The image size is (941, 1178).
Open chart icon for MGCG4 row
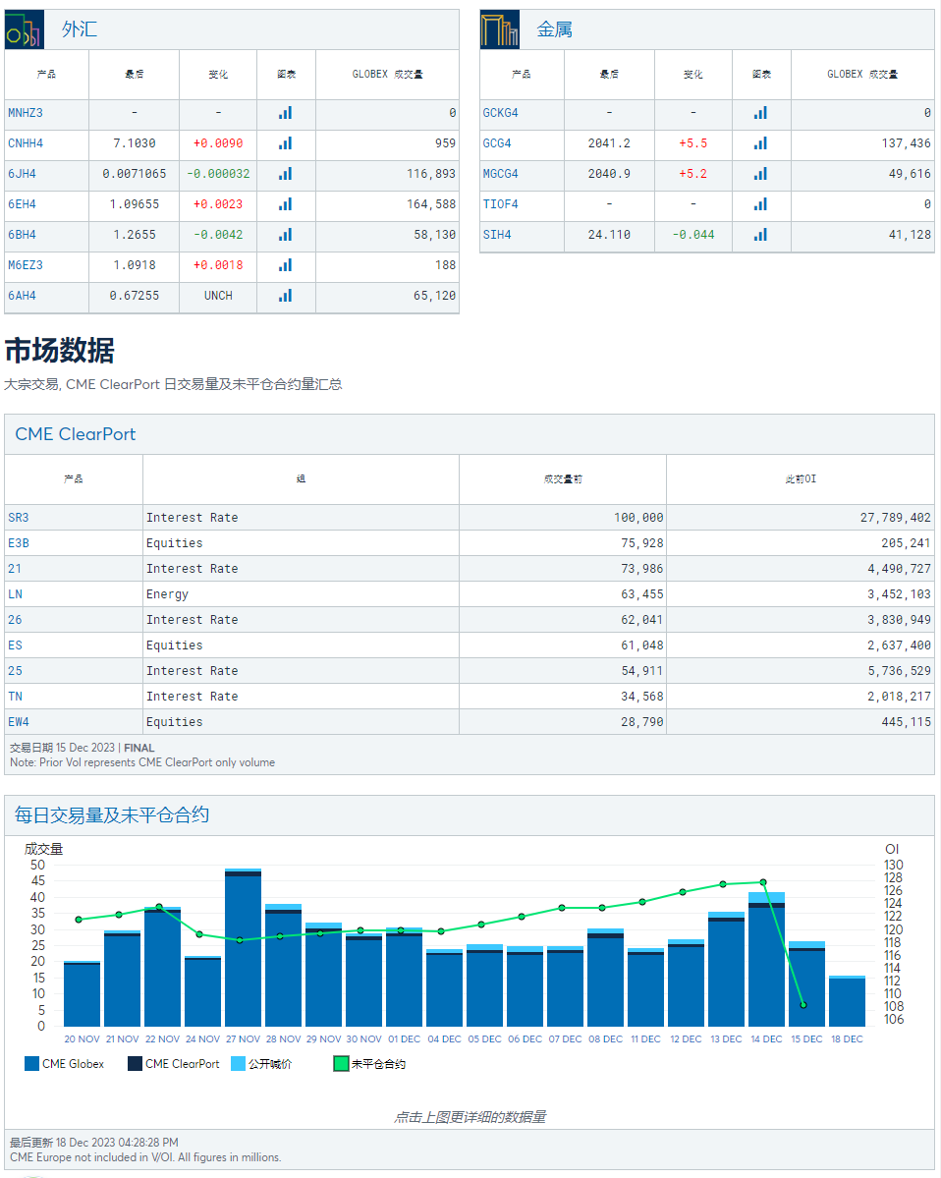coord(761,174)
